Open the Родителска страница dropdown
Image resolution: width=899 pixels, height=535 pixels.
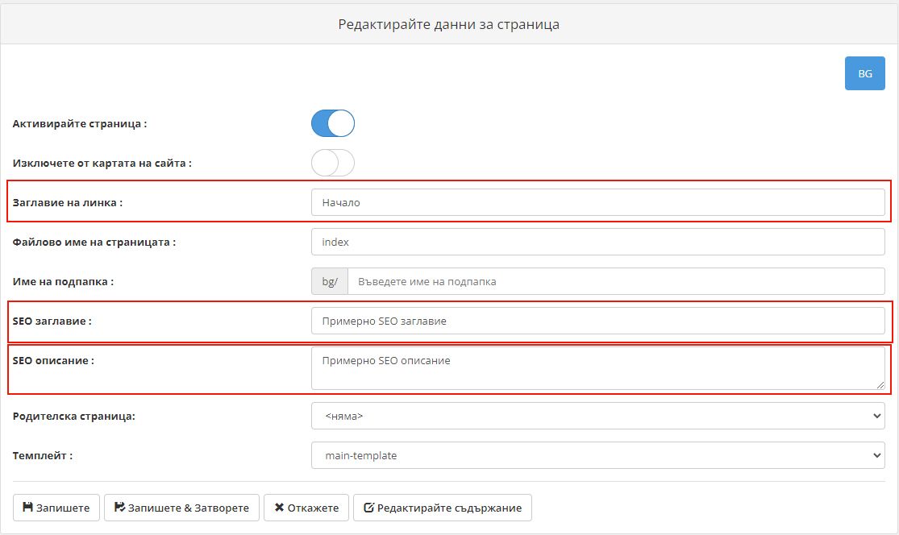point(597,416)
